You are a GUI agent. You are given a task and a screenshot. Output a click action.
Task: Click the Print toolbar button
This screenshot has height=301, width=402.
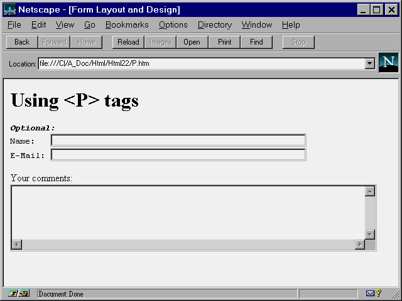click(224, 42)
